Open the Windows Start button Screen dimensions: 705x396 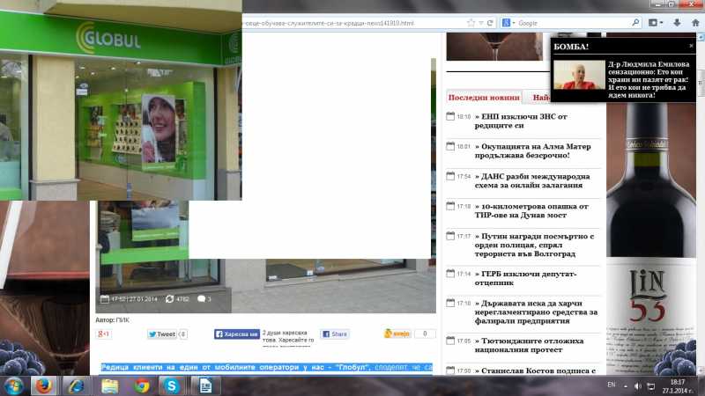(x=13, y=386)
